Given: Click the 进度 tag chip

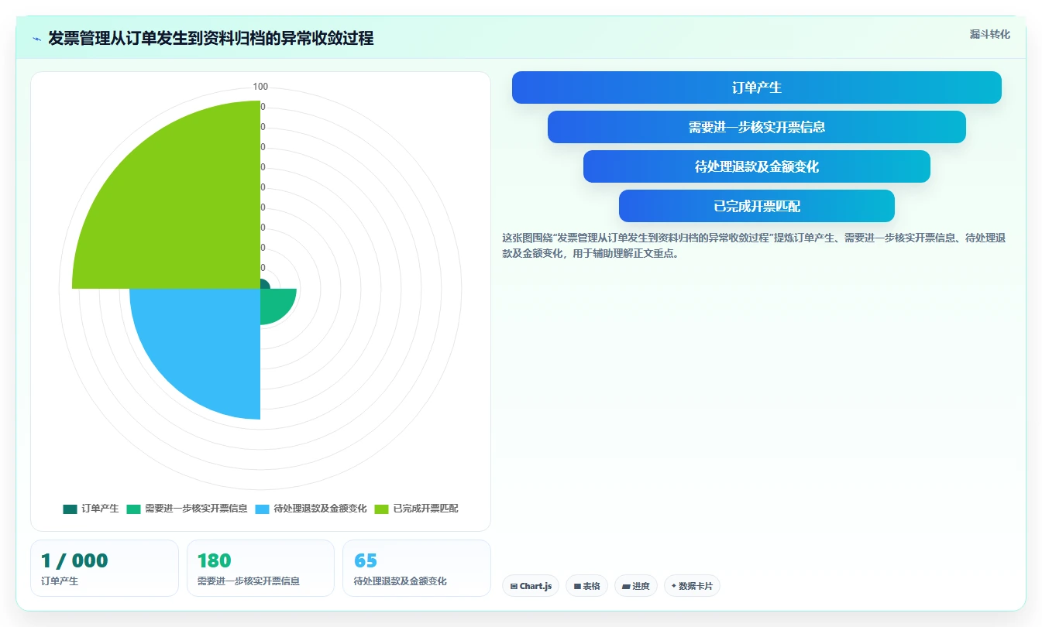Looking at the screenshot, I should pyautogui.click(x=635, y=586).
